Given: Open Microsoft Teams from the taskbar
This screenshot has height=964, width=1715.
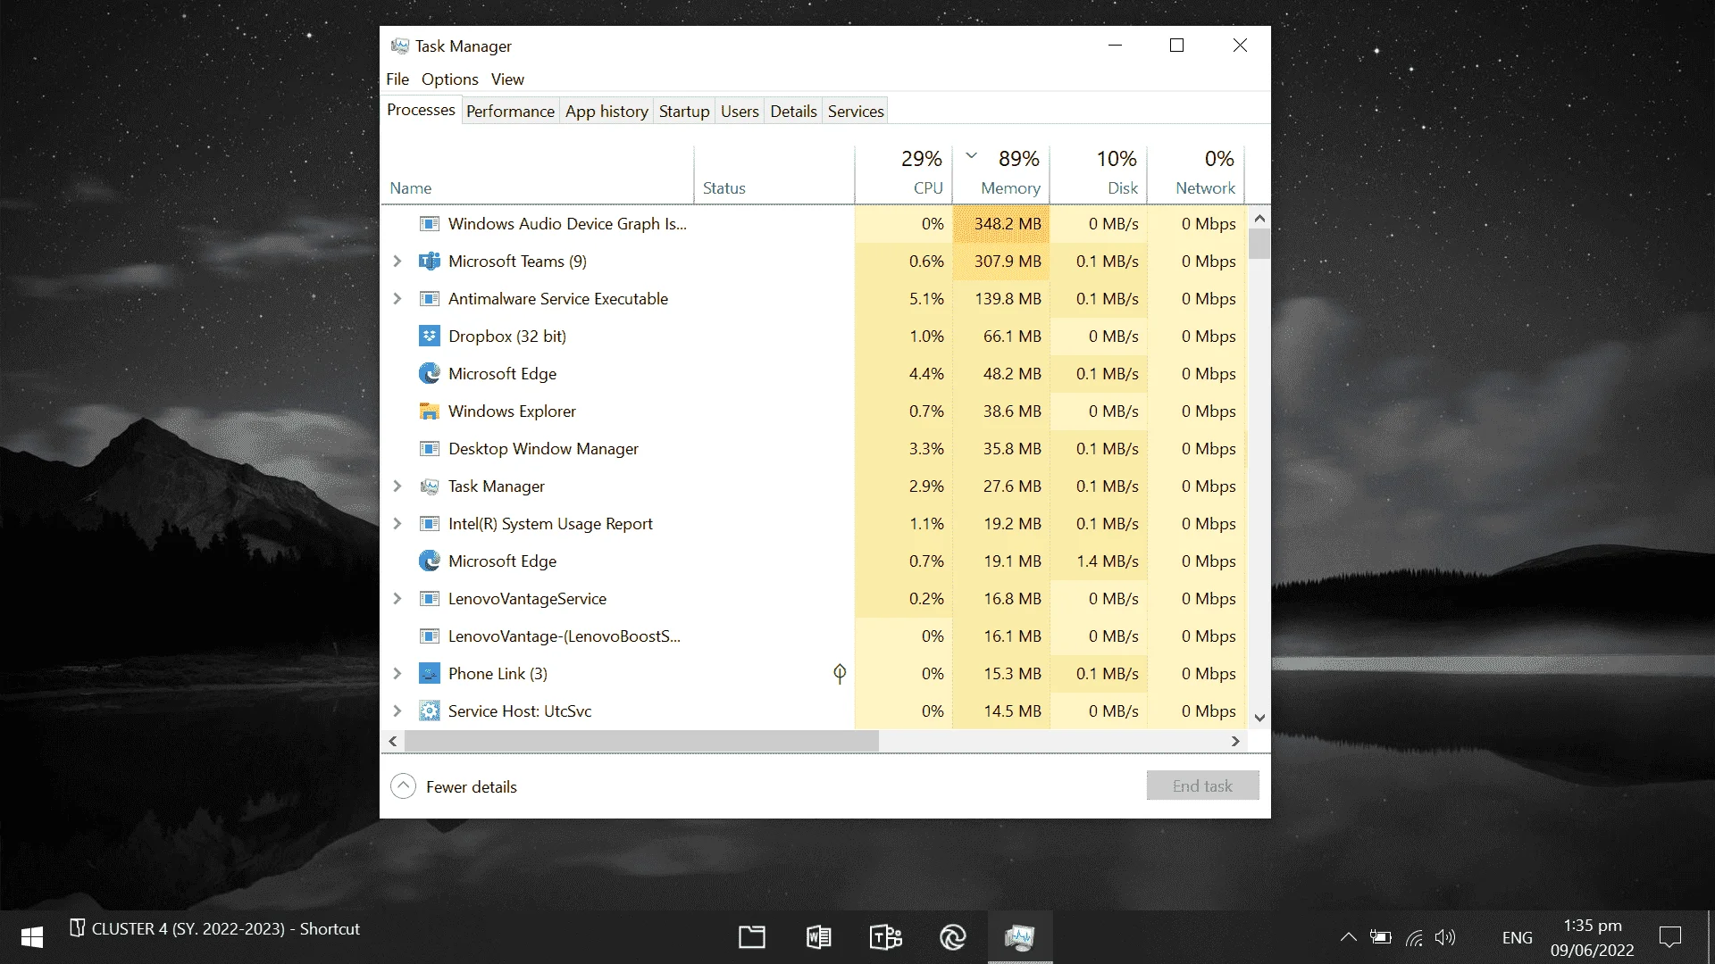Looking at the screenshot, I should [x=885, y=937].
